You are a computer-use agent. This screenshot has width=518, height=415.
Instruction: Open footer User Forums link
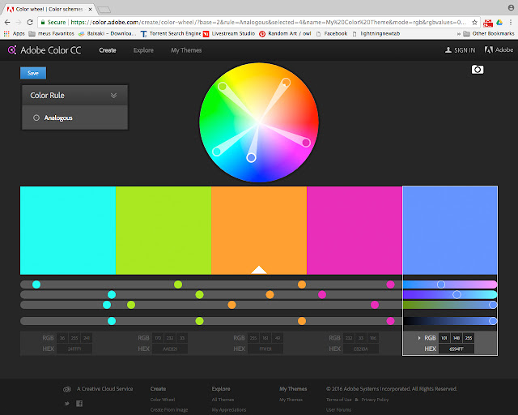[338, 409]
